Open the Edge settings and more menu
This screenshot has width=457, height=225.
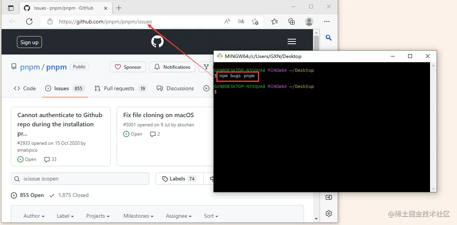pos(327,22)
